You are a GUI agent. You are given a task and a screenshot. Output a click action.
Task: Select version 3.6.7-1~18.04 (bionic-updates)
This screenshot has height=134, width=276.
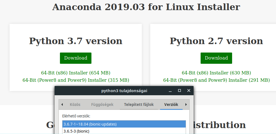pos(124,124)
